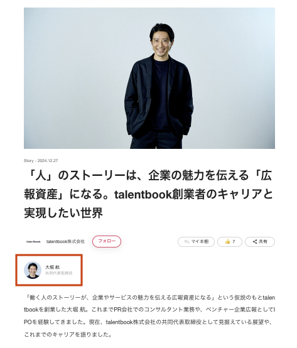
Task: Click the talentbook company logo
Action: (33, 241)
